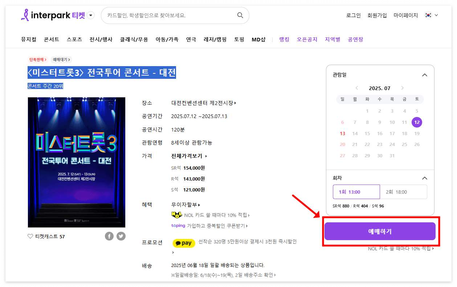Click the 회원가입 link
457x287 pixels.
(377, 15)
